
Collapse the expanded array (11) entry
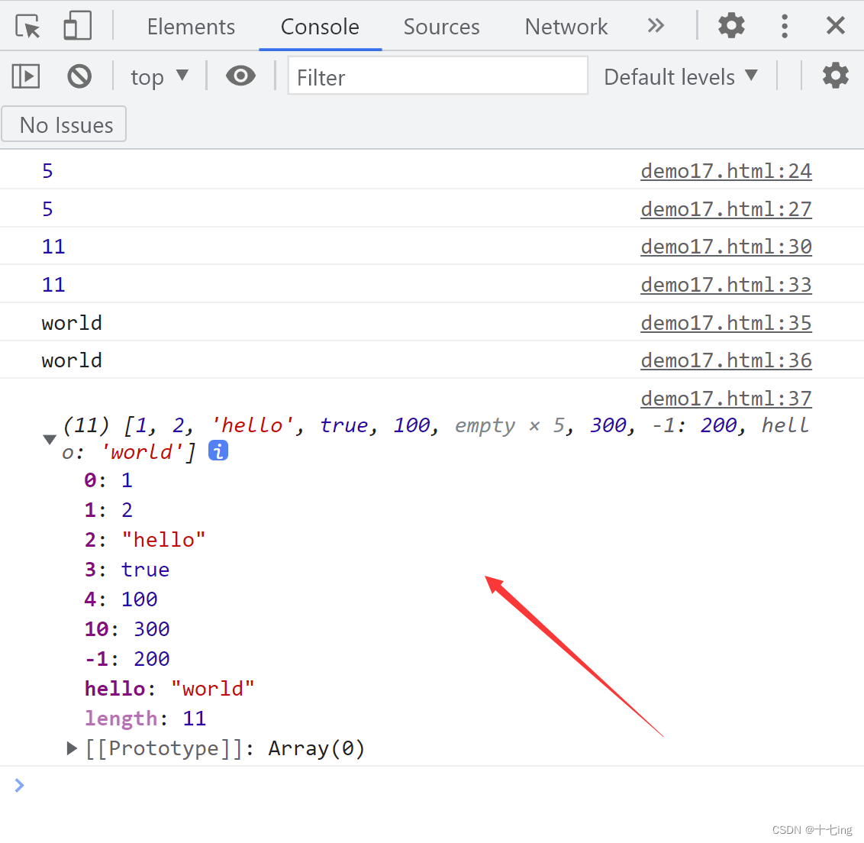pyautogui.click(x=50, y=439)
